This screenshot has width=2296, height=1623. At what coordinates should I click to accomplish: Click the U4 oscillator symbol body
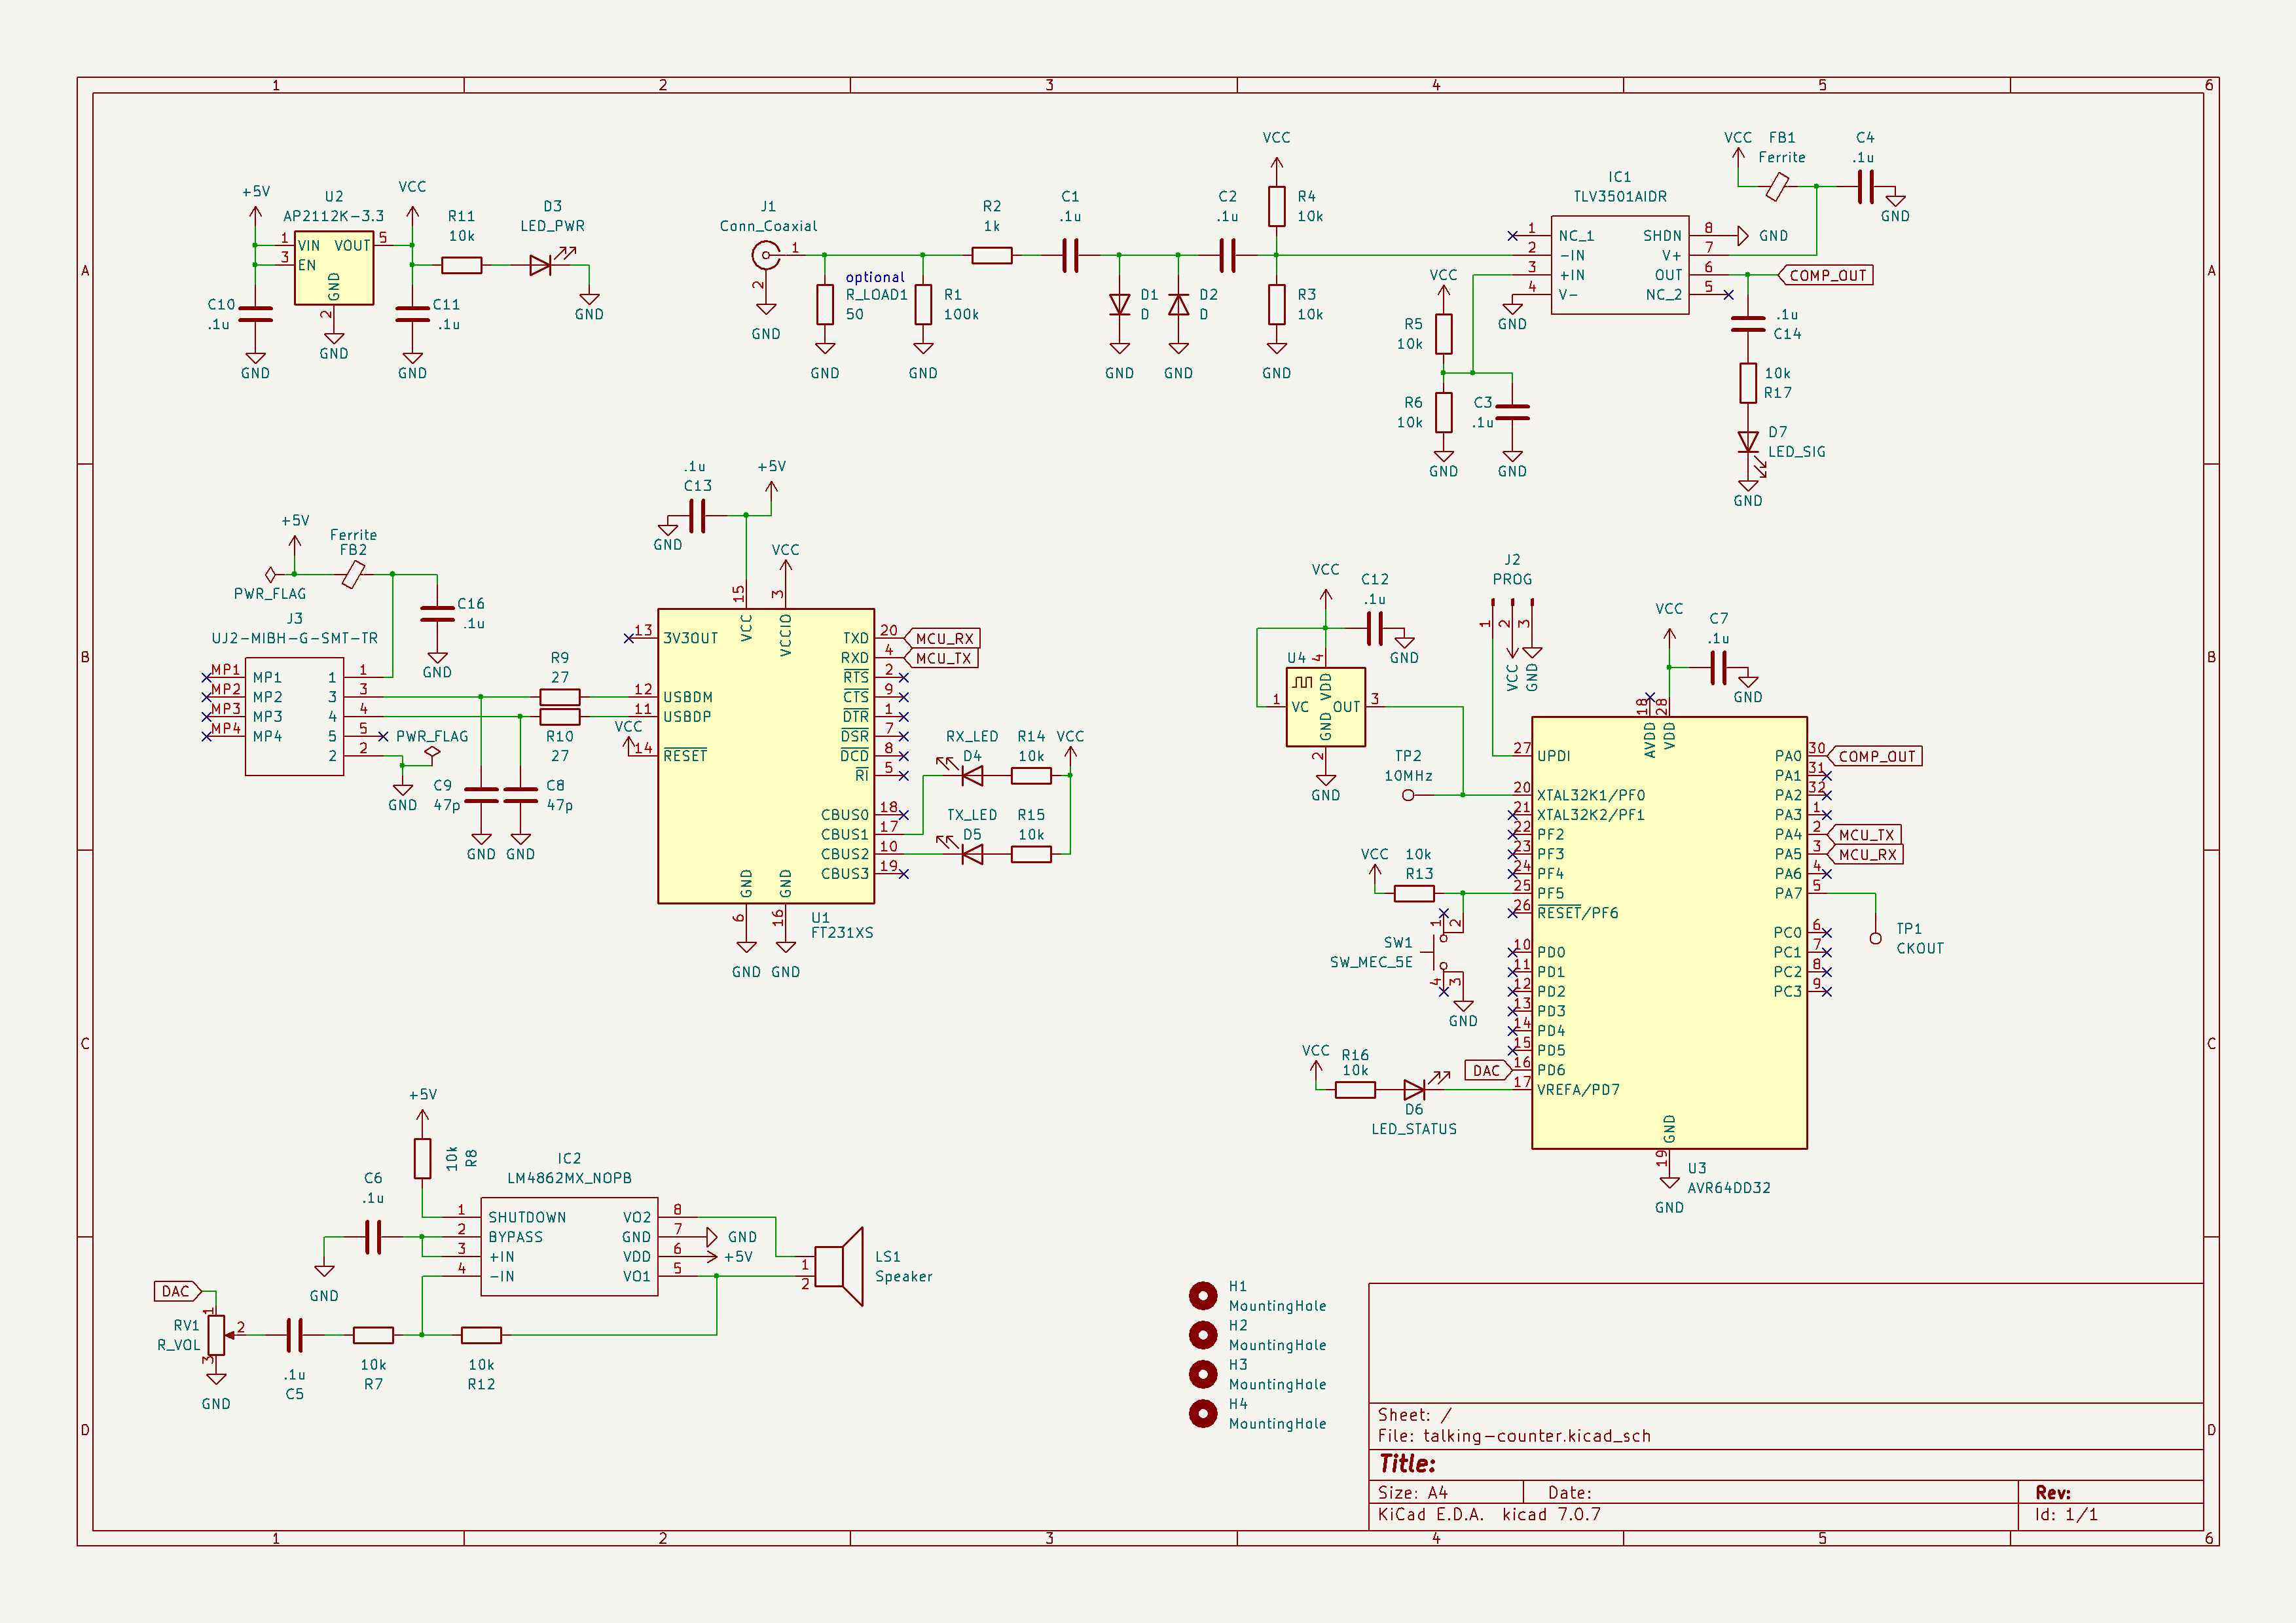click(1326, 707)
